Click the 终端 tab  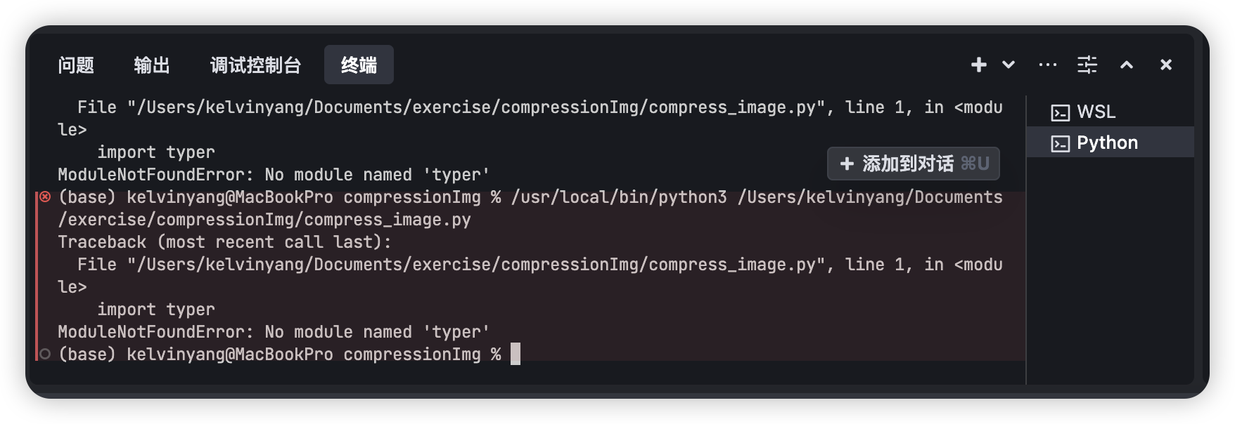(359, 65)
